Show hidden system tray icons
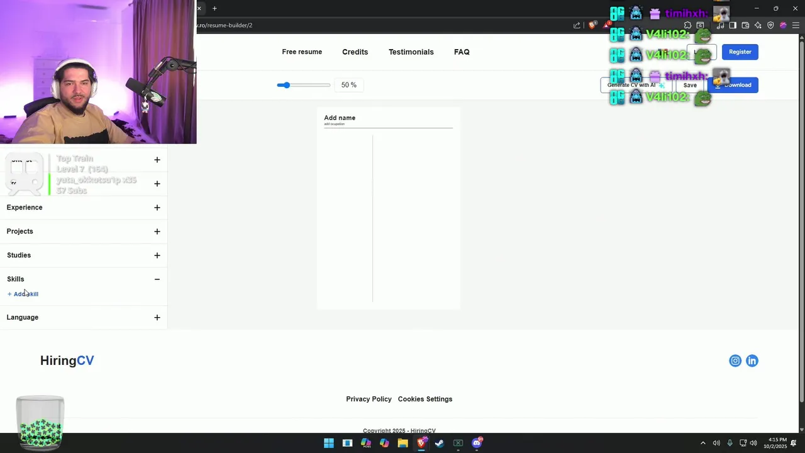 point(703,443)
